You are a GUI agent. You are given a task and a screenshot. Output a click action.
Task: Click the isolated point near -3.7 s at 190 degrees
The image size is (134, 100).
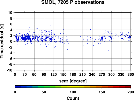(76, 52)
